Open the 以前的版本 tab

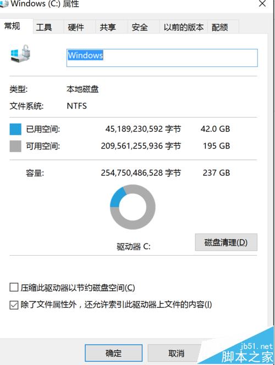coord(184,27)
